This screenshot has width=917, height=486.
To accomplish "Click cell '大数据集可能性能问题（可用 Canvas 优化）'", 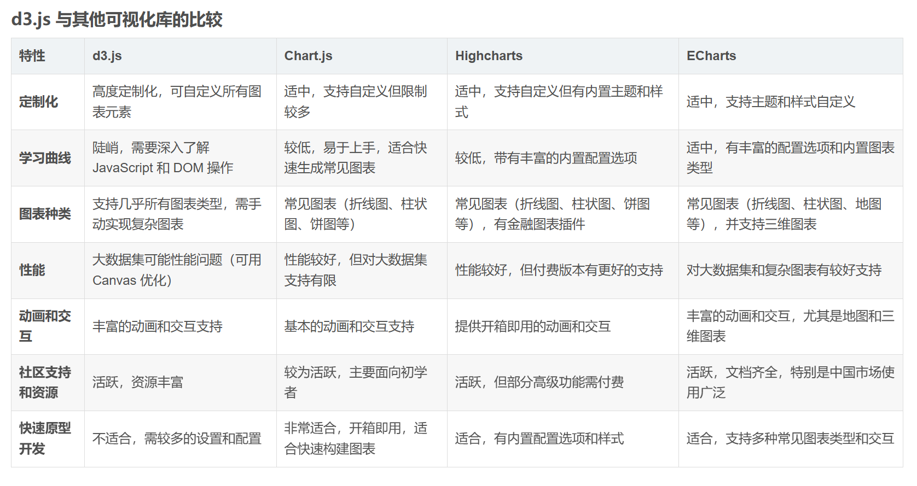I will [181, 270].
